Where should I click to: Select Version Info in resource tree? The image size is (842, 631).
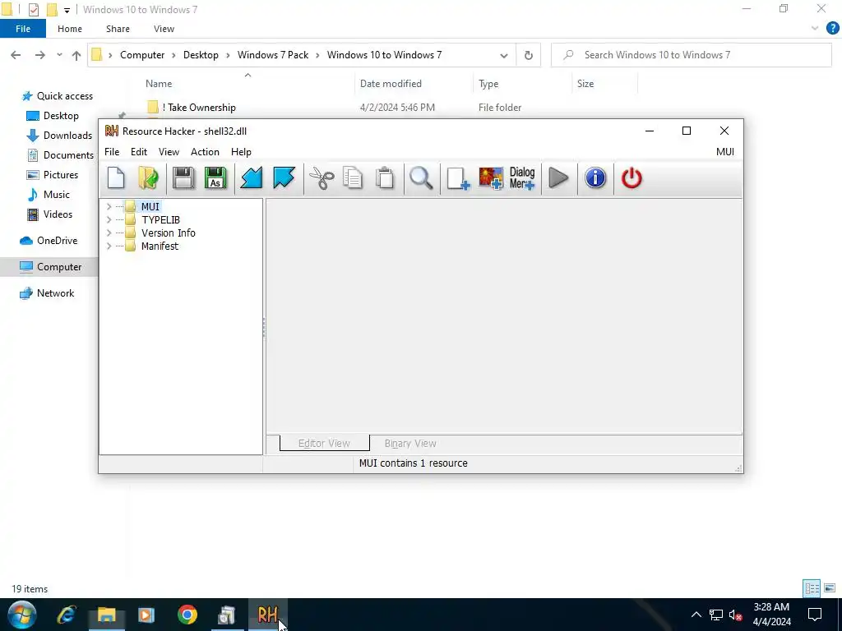168,233
